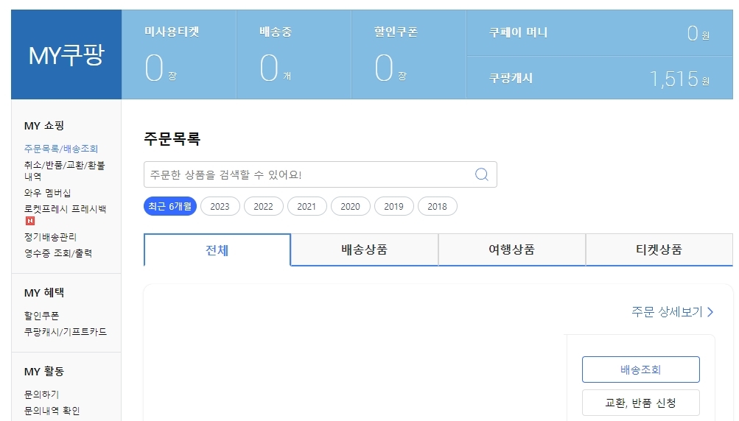Image resolution: width=739 pixels, height=421 pixels.
Task: Open 문의내역 확인 link
Action: (52, 411)
